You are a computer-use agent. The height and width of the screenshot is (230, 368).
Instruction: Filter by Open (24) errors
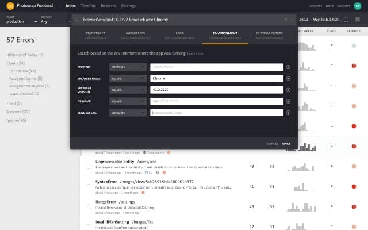tap(16, 63)
